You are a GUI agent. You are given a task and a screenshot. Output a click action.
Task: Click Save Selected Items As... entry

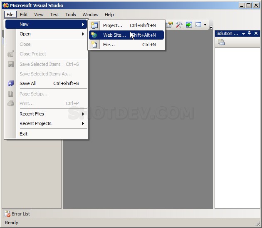coord(46,74)
